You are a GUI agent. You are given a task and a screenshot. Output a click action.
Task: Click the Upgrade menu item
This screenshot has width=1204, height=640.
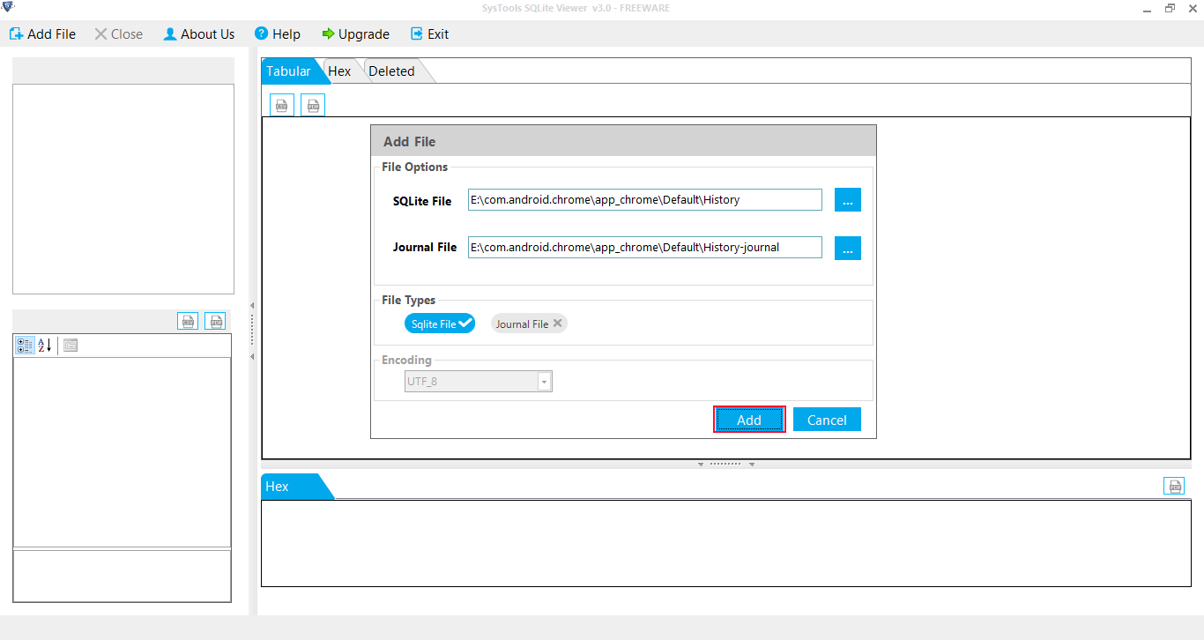(x=355, y=34)
